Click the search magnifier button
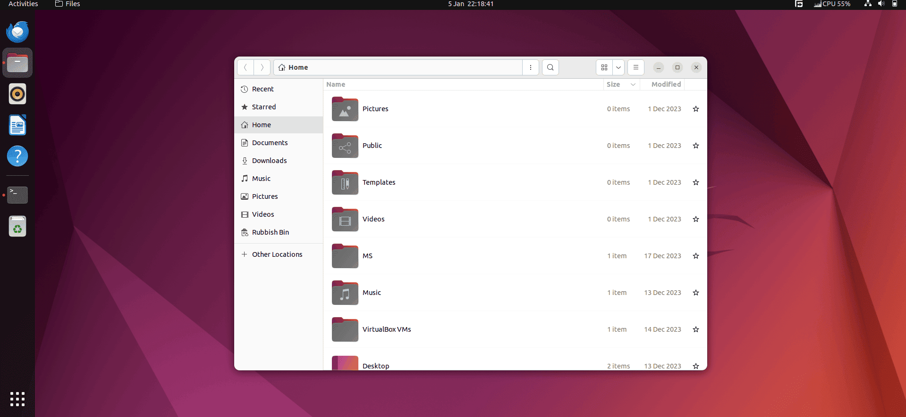906x417 pixels. click(550, 67)
